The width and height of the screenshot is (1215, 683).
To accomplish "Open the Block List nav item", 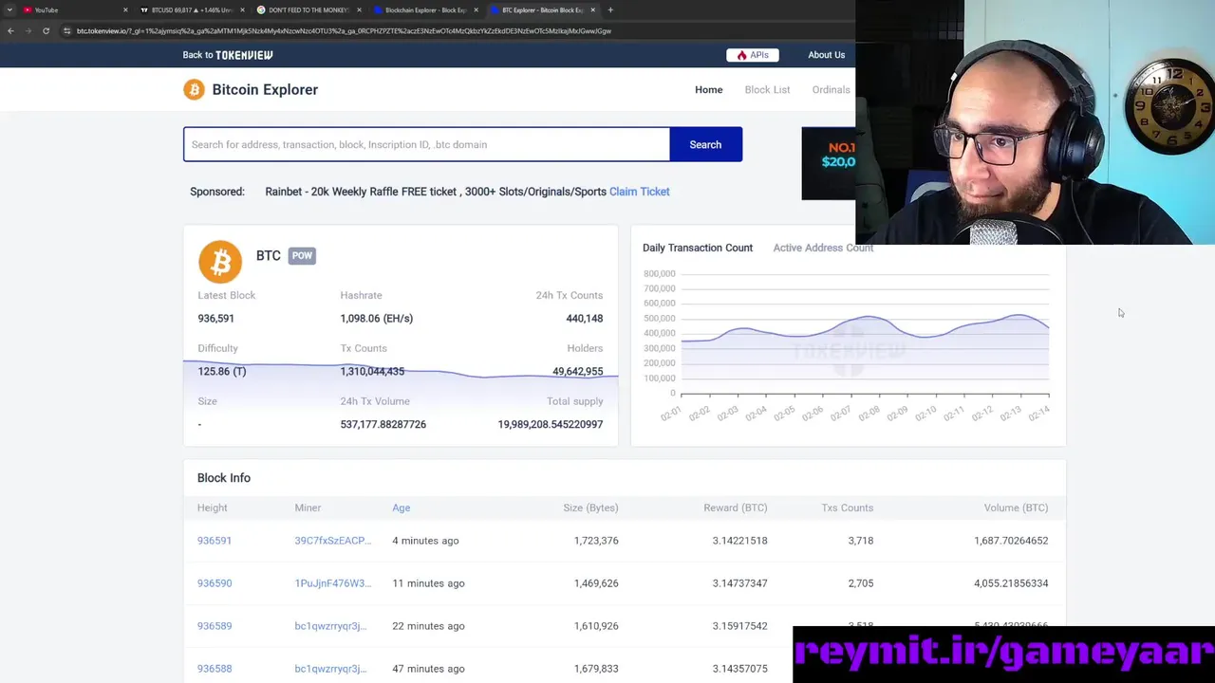I will tap(767, 89).
